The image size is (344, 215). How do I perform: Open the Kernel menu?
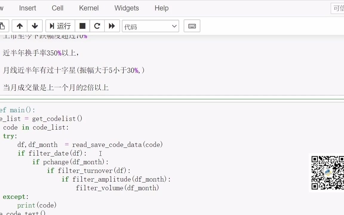(89, 8)
